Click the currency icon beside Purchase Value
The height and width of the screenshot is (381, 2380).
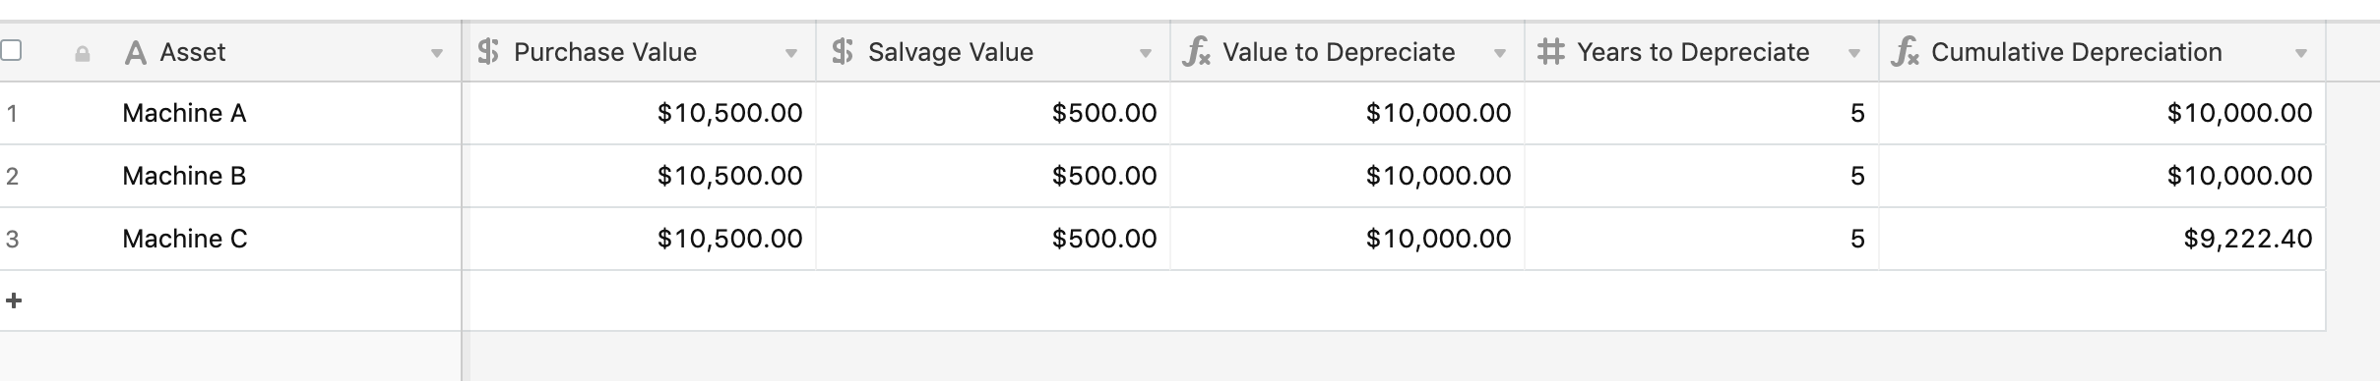tap(488, 52)
